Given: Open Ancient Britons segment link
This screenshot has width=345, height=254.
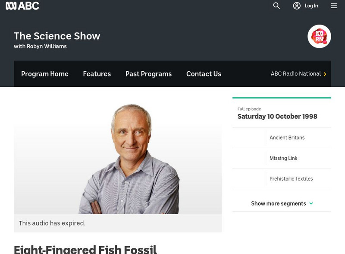Looking at the screenshot, I should tap(287, 138).
